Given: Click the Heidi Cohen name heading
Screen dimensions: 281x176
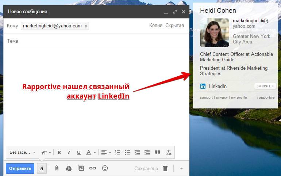Looking at the screenshot, I should 218,11.
